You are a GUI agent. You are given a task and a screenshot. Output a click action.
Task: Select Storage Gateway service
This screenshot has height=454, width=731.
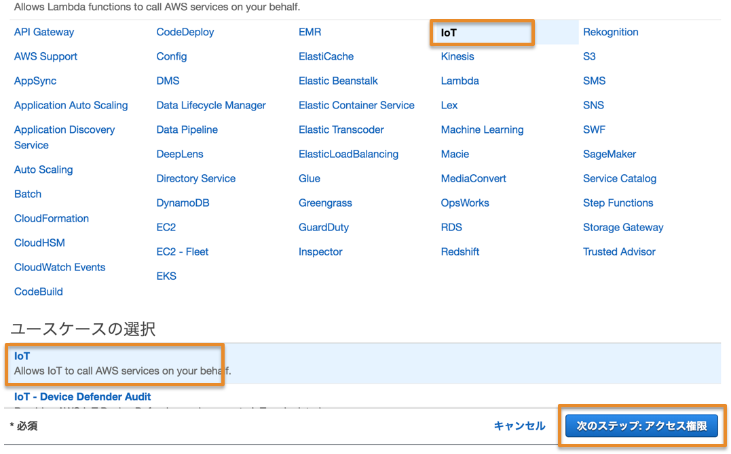point(623,227)
